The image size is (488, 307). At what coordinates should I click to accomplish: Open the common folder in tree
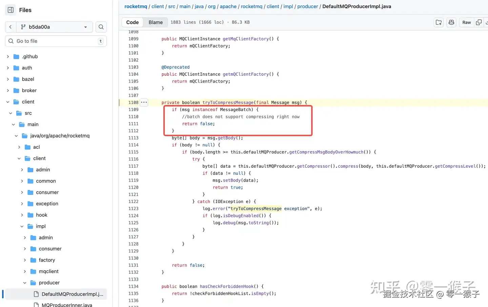[46, 181]
